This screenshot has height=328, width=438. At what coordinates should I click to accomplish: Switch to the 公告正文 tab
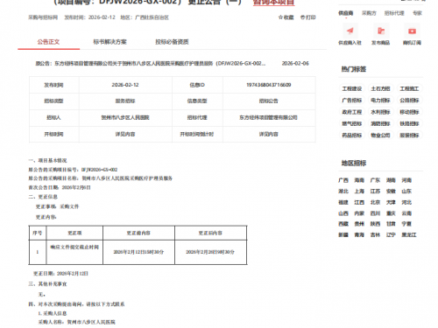tap(48, 42)
